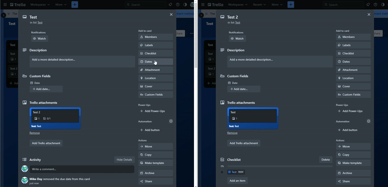Click the Automation info icon on the Test card
388x187 pixels.
pos(171,121)
